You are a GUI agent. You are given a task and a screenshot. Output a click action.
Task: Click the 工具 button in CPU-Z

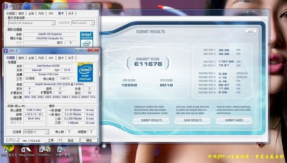pyautogui.click(x=51, y=140)
